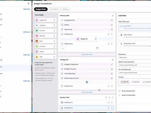
Task: Grab the drag handle on Currency field
Action: 54,46
